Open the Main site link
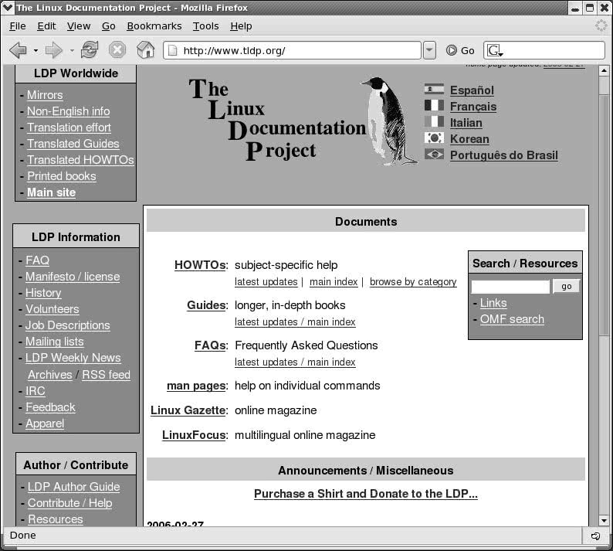Viewport: 613px width, 551px height. [x=51, y=192]
